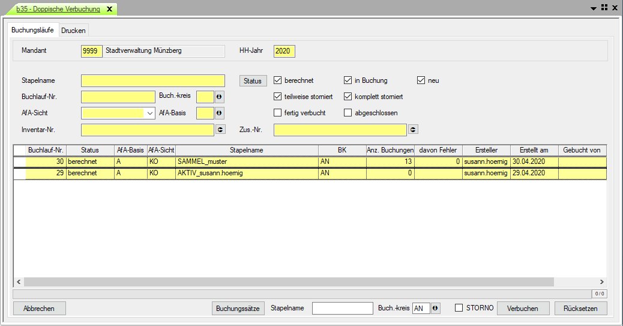623x326 pixels.
Task: Open the tab list dropdown arrow at top right
Action: click(x=594, y=8)
